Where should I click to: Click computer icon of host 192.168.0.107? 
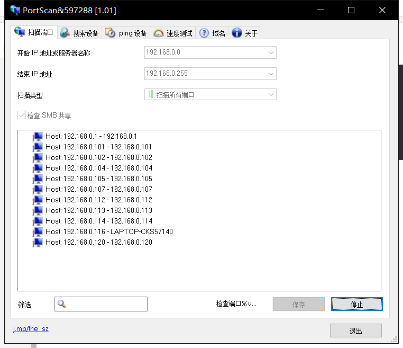(38, 190)
